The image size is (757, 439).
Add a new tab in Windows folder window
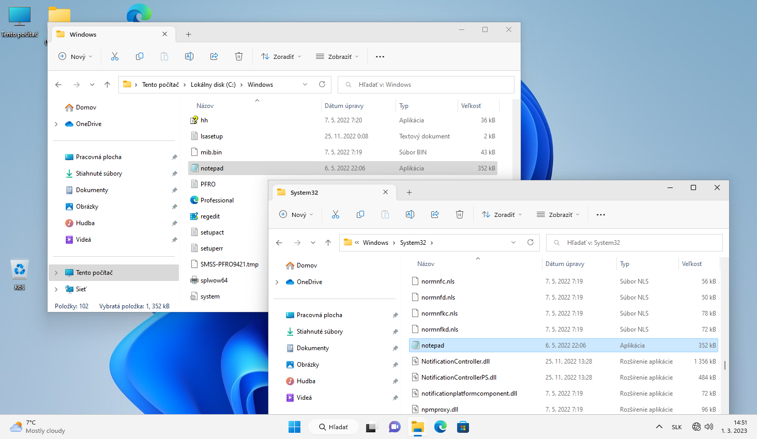189,34
